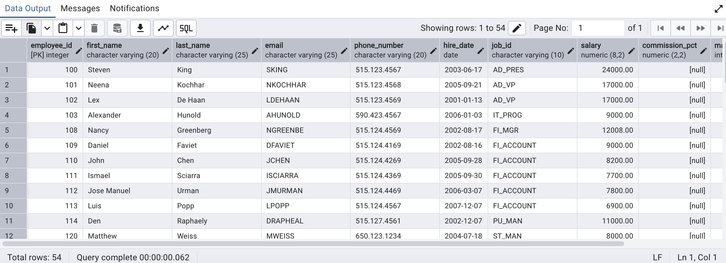Expand the copy options dropdown arrow
The width and height of the screenshot is (726, 263).
[x=47, y=28]
